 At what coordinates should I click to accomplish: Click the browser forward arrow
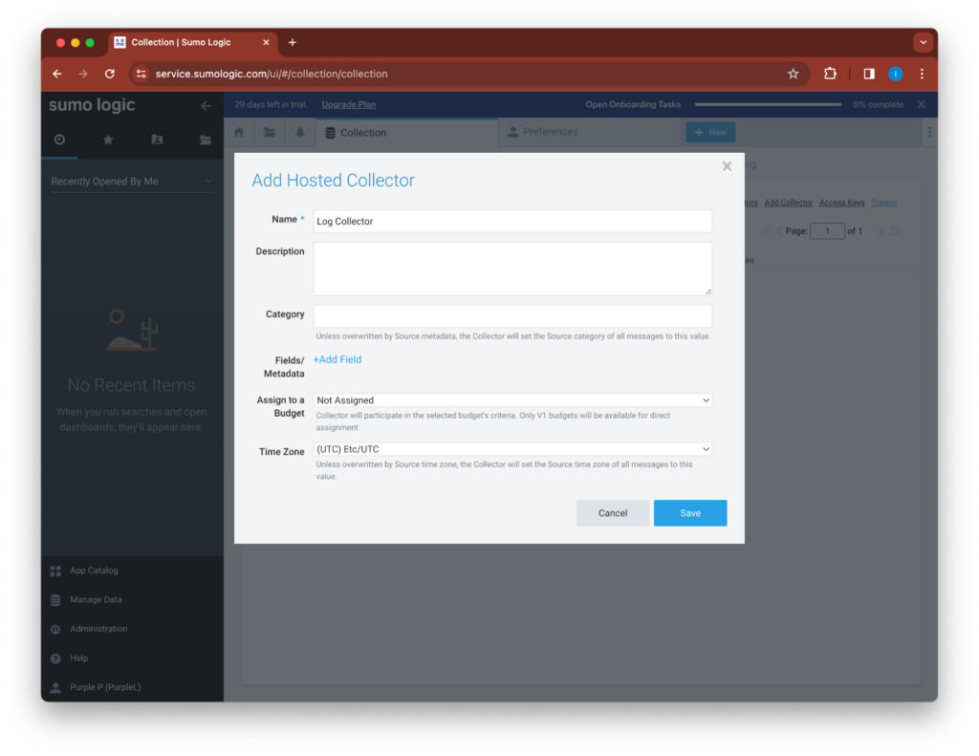coord(84,74)
